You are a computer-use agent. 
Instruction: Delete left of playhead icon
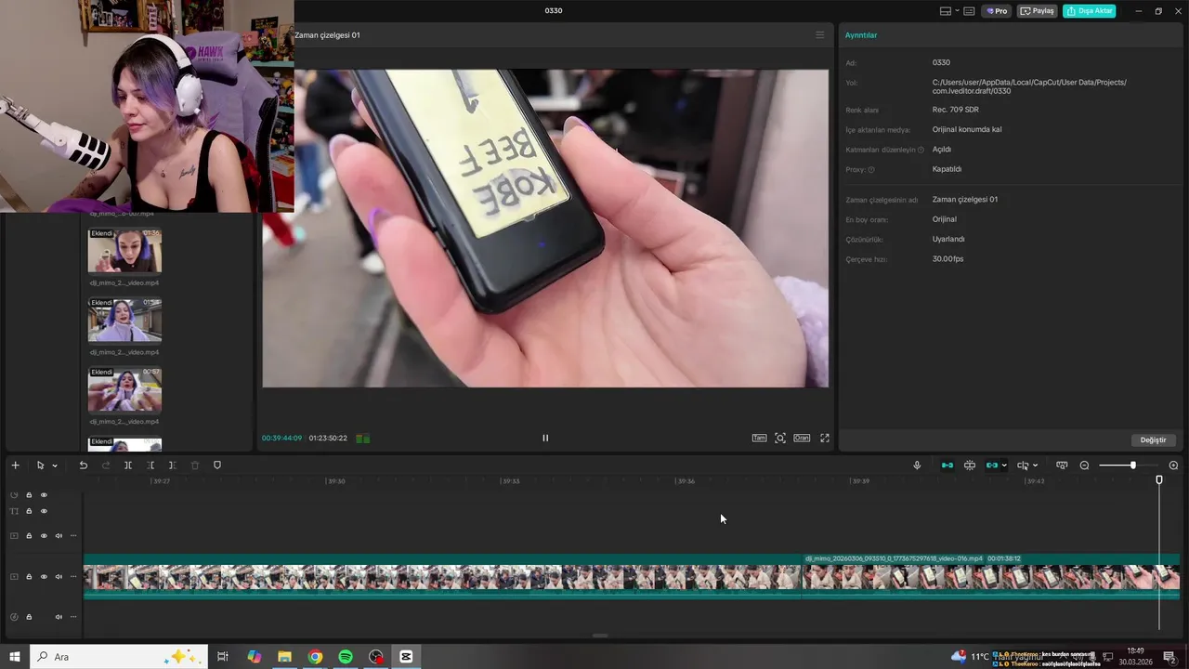click(x=150, y=466)
